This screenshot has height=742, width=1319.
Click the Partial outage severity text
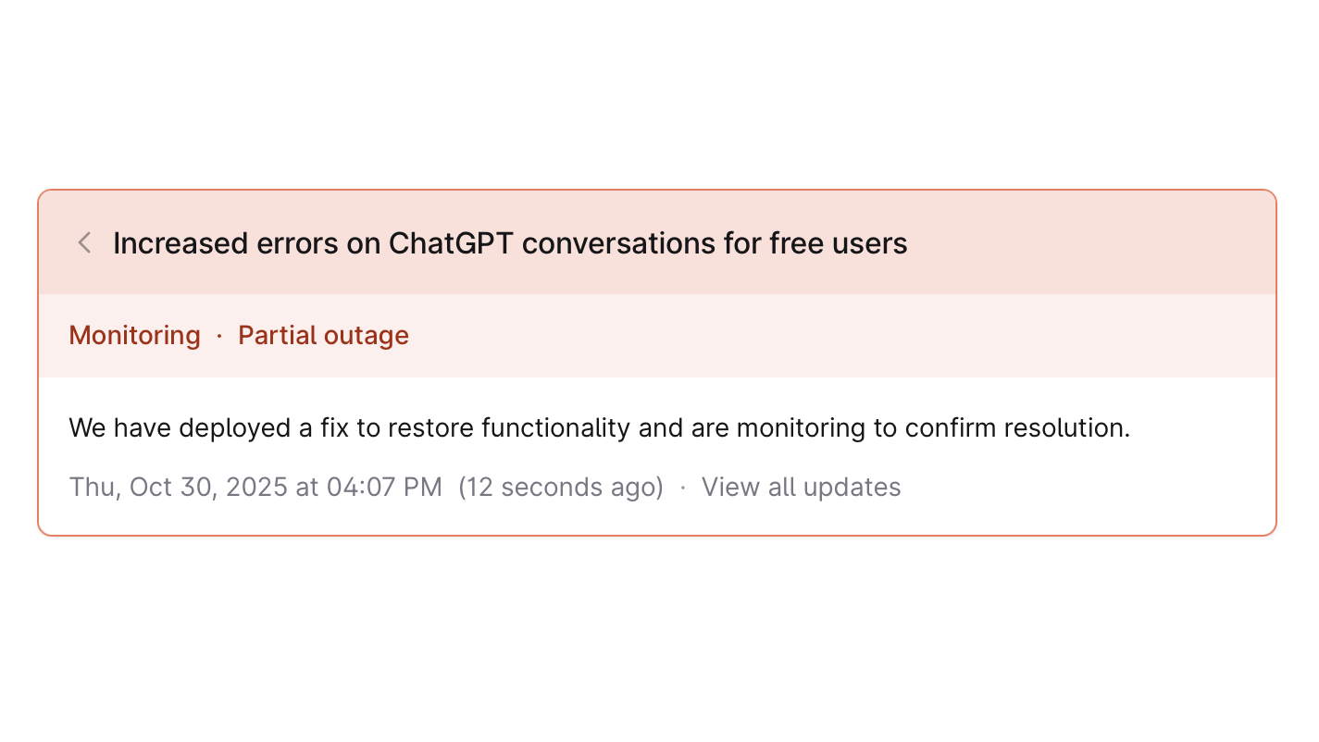click(x=323, y=335)
